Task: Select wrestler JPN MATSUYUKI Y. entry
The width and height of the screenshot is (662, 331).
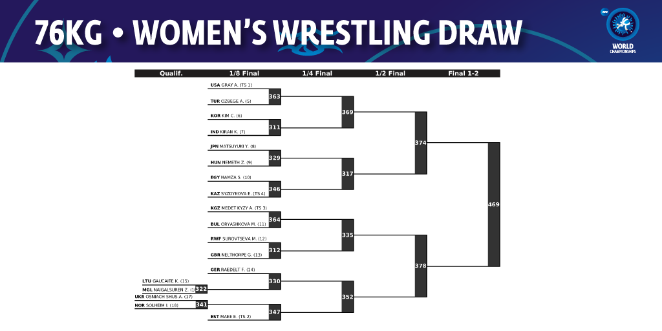Action: pos(233,147)
